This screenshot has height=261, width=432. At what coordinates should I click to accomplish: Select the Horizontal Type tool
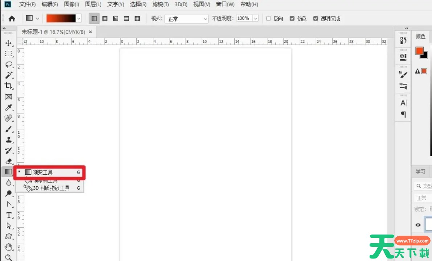click(8, 215)
